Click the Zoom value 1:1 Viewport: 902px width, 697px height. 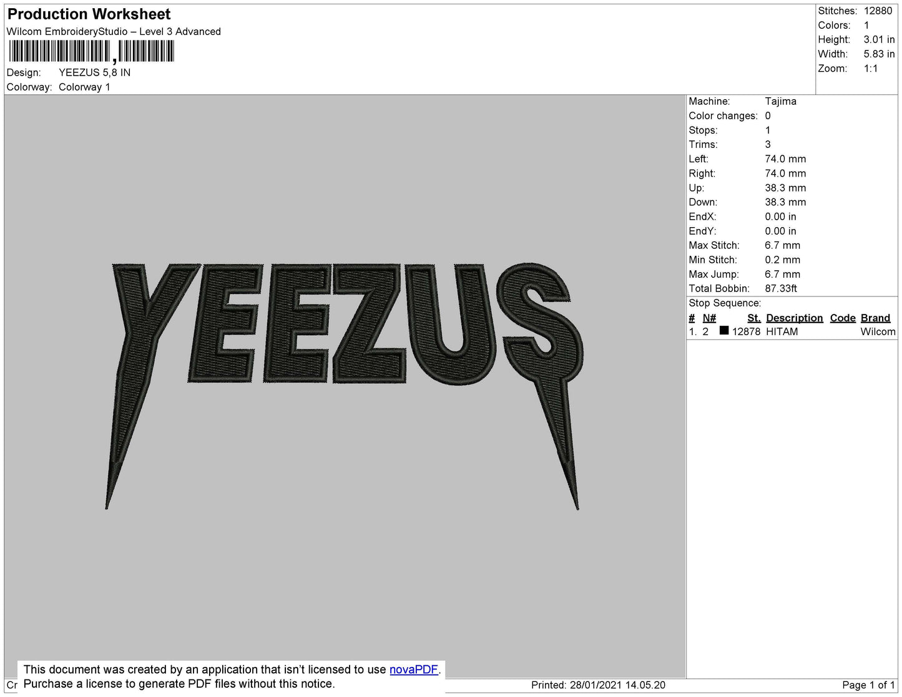coord(871,69)
